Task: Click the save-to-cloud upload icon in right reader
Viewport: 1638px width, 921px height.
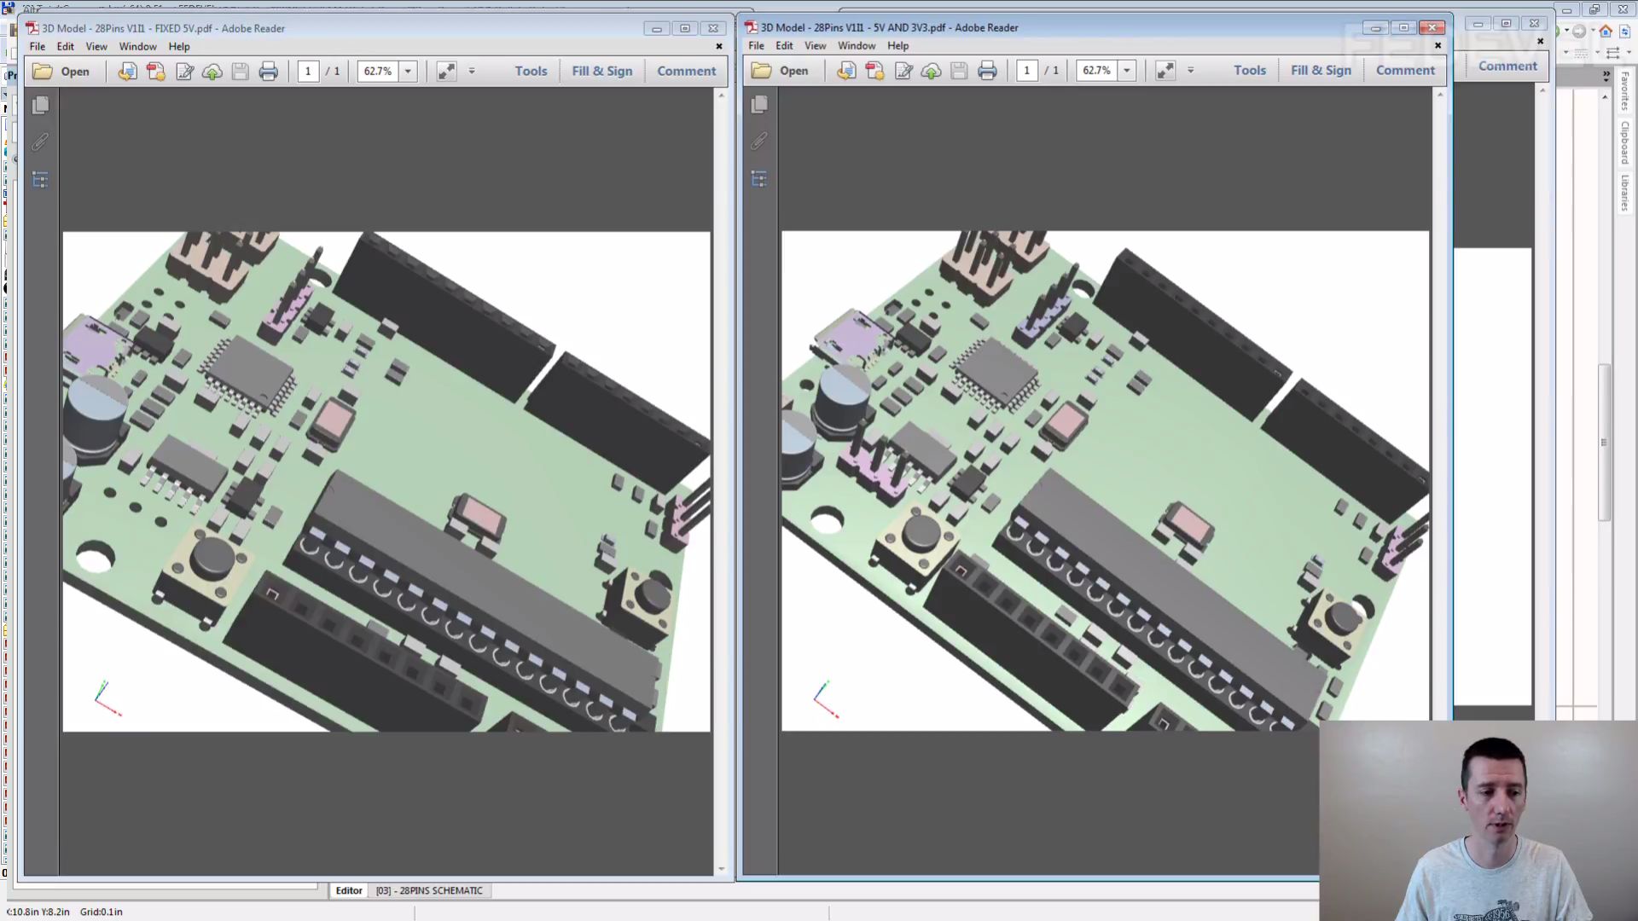Action: tap(931, 71)
